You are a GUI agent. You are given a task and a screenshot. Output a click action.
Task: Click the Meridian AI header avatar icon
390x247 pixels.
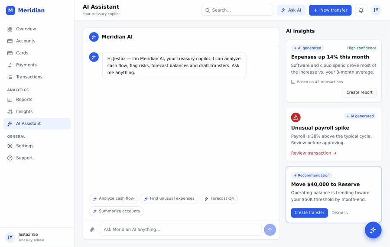pos(94,37)
